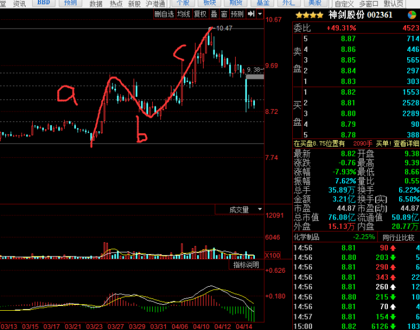Click the 删自选 remove from watchlist button
Screen dimensions: 420x330
tap(164, 14)
